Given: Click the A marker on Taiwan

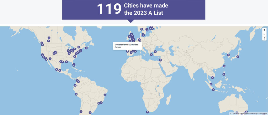Looking at the screenshot, I should 224,66.
